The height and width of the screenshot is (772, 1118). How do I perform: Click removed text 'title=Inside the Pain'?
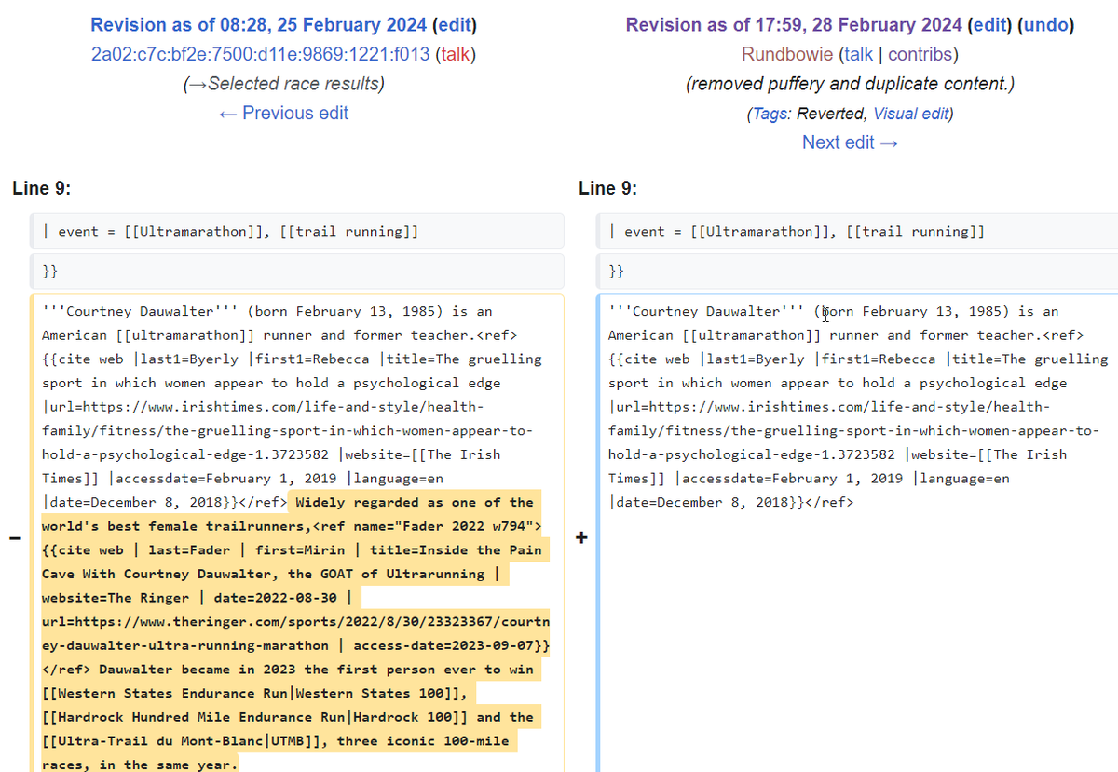point(456,549)
